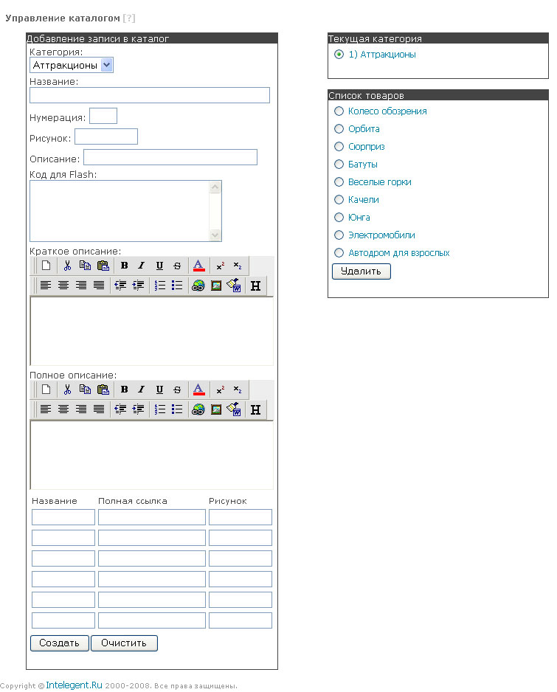The height and width of the screenshot is (692, 557).
Task: Click Cut scissors icon in Краткое описание toolbar
Action: (x=67, y=266)
